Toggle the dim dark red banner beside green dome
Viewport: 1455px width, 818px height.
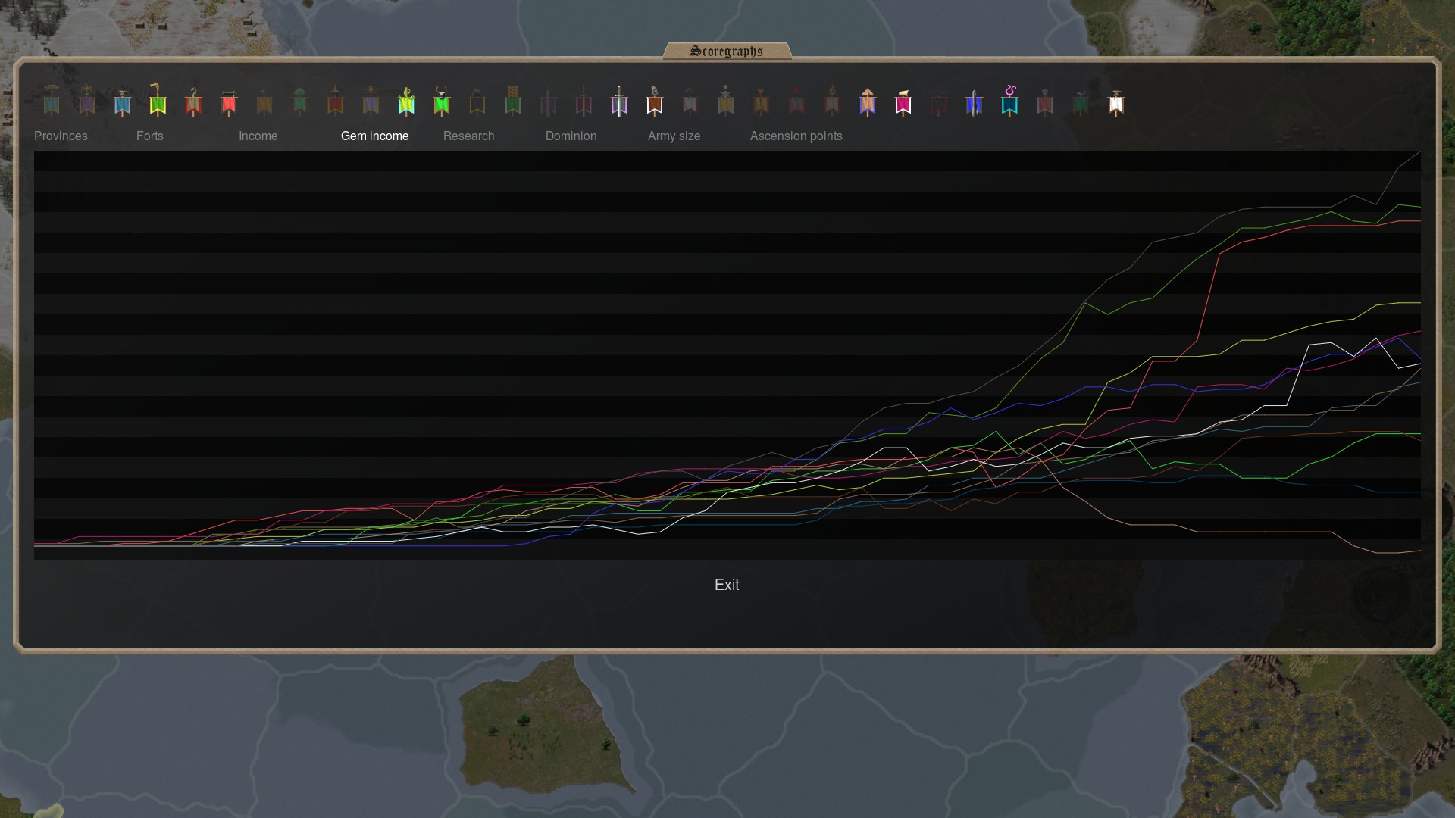coord(336,100)
